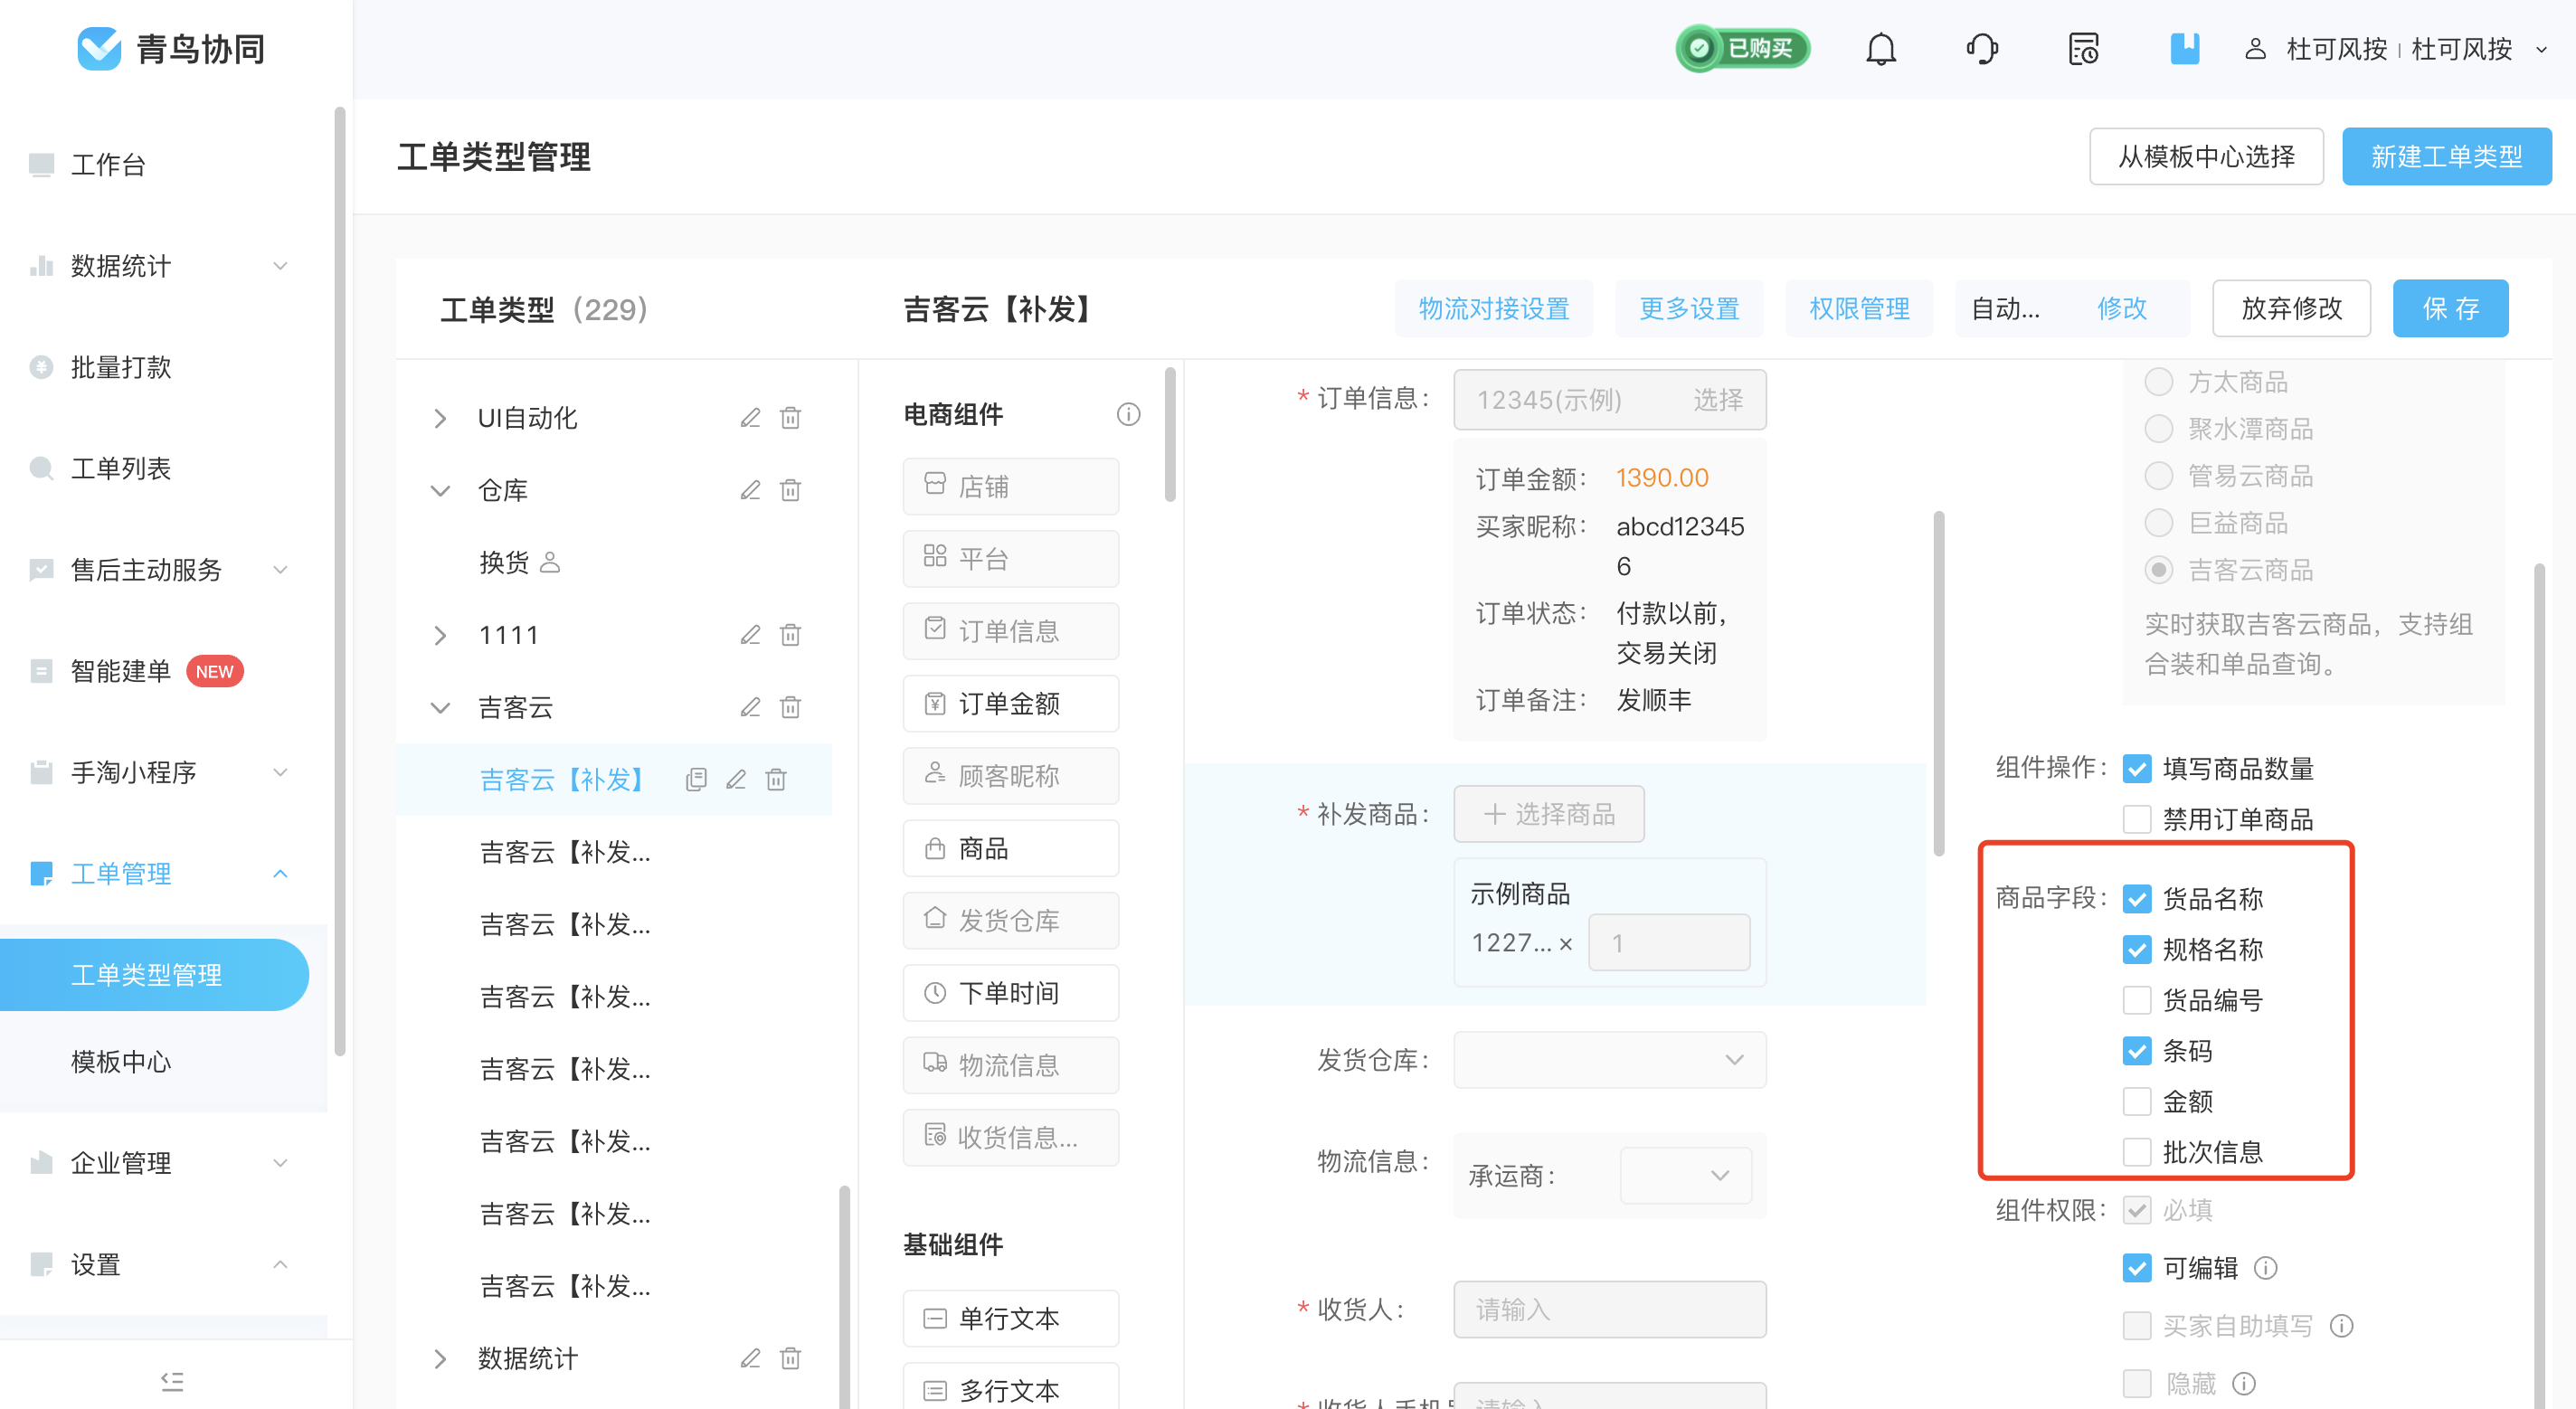The image size is (2576, 1409).
Task: Uncheck 条码 field checkbox
Action: tap(2136, 1051)
